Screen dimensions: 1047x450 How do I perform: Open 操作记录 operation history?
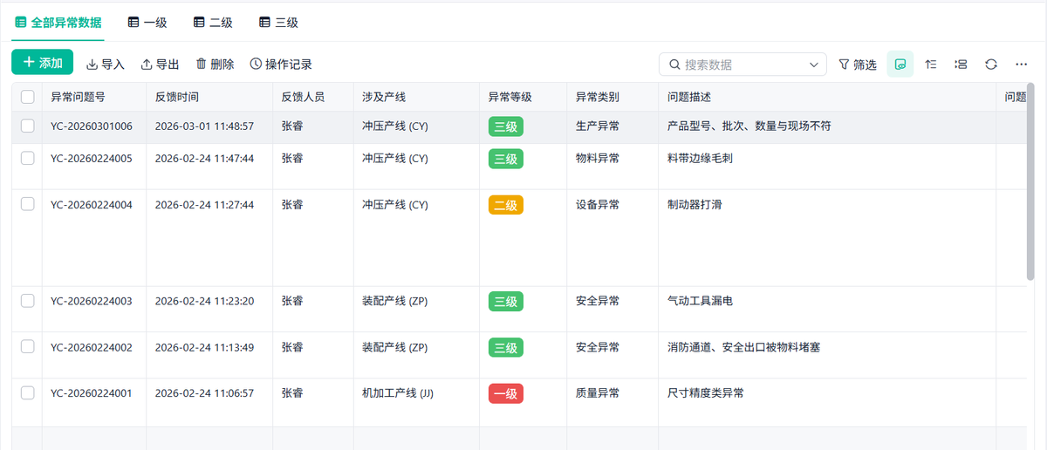click(280, 65)
